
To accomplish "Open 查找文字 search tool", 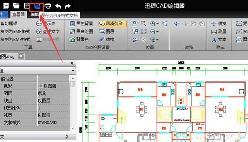I will 48,31.
